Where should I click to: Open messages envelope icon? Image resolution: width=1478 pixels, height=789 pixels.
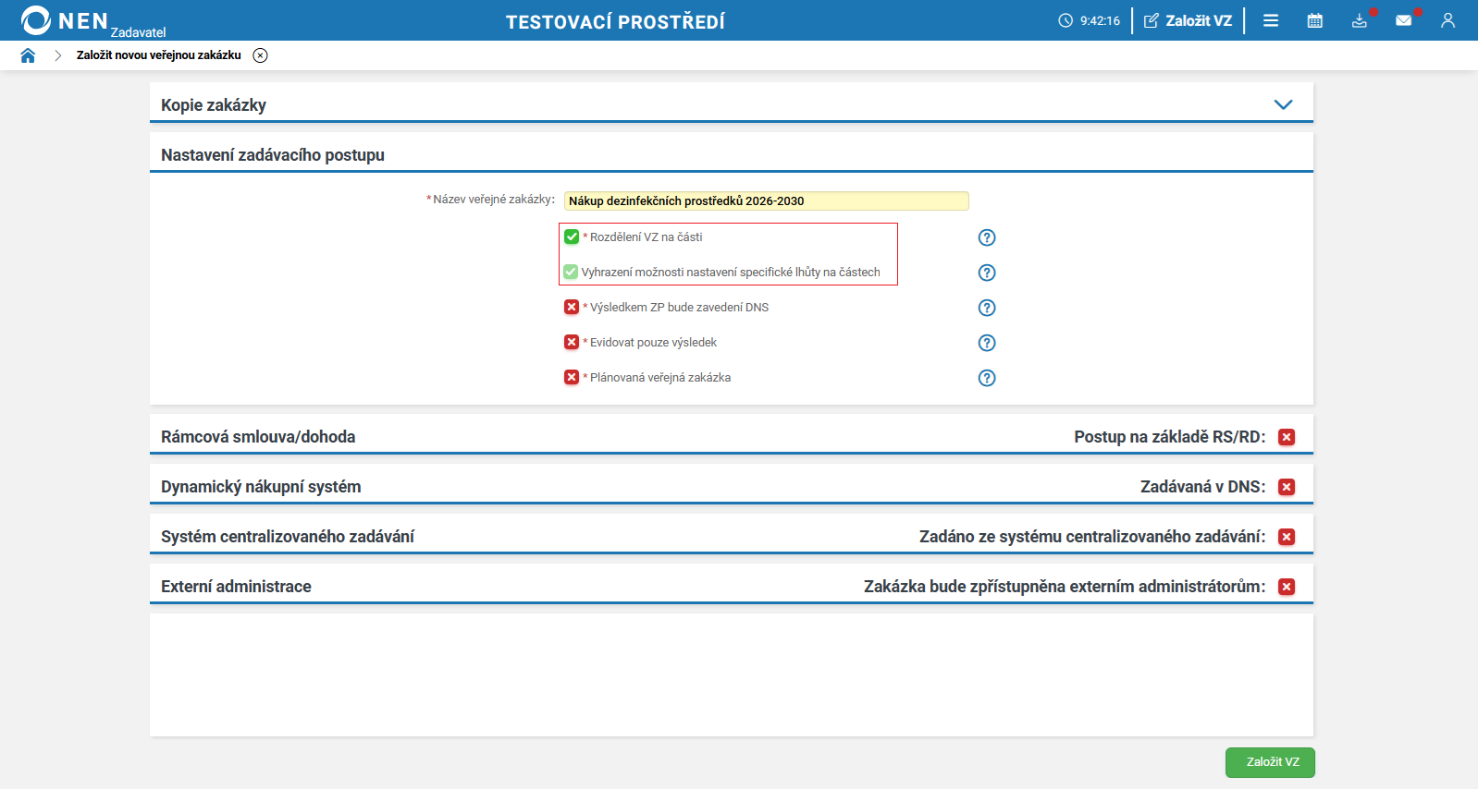pyautogui.click(x=1403, y=20)
